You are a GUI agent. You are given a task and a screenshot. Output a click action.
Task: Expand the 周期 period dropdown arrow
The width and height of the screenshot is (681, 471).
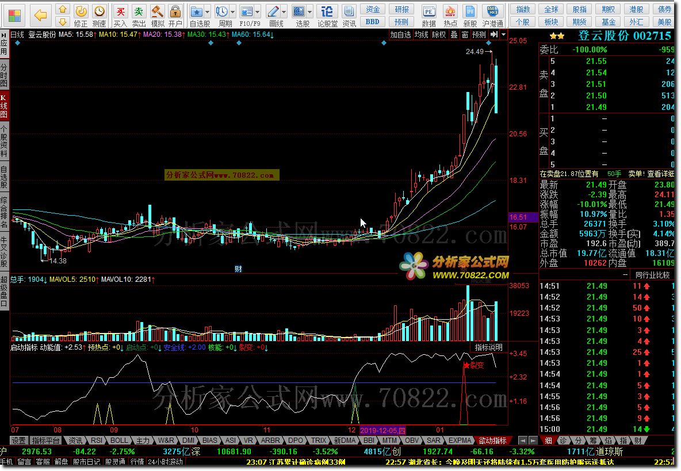coord(233,12)
